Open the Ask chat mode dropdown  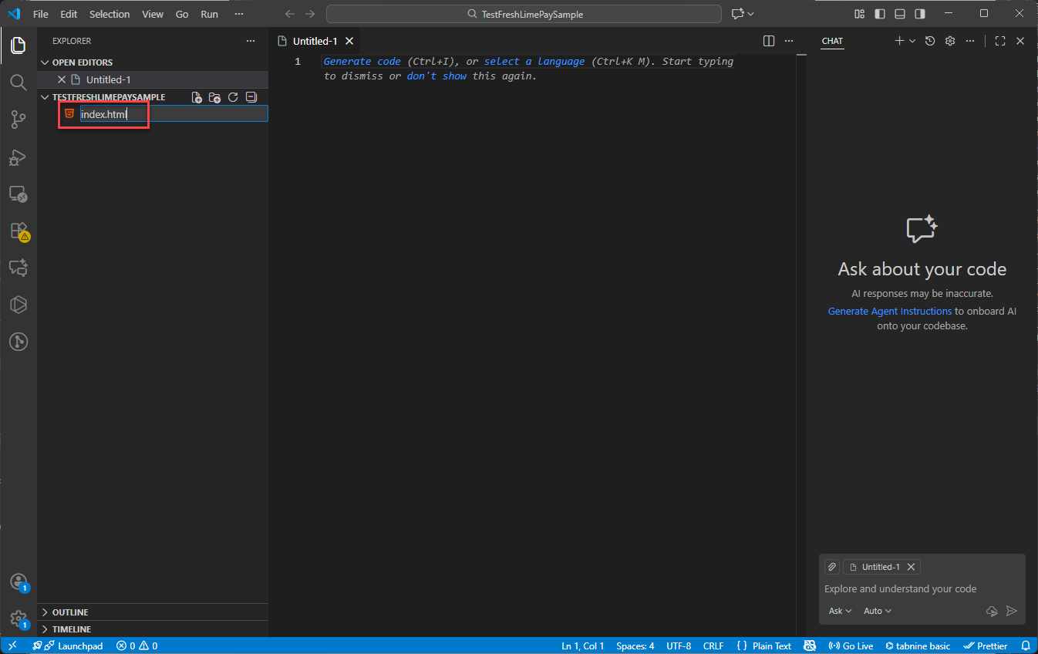840,611
